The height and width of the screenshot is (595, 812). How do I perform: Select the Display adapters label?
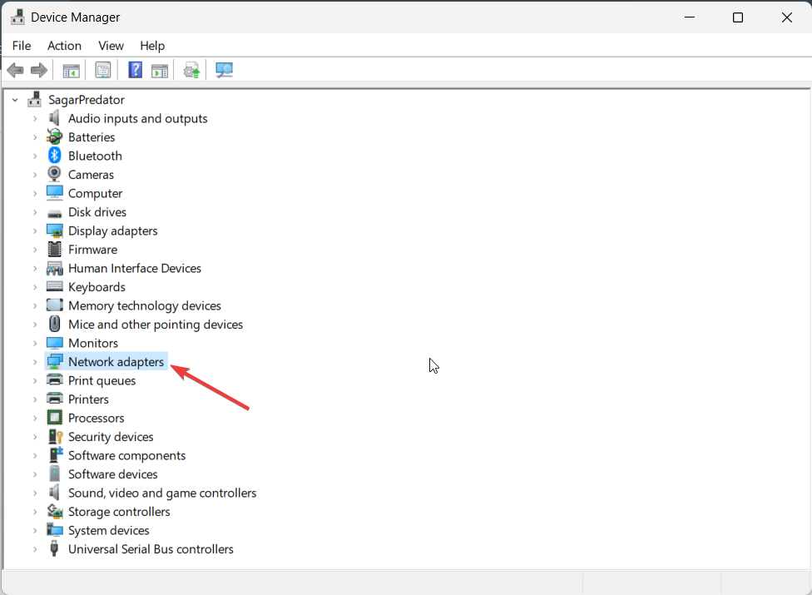pos(113,231)
